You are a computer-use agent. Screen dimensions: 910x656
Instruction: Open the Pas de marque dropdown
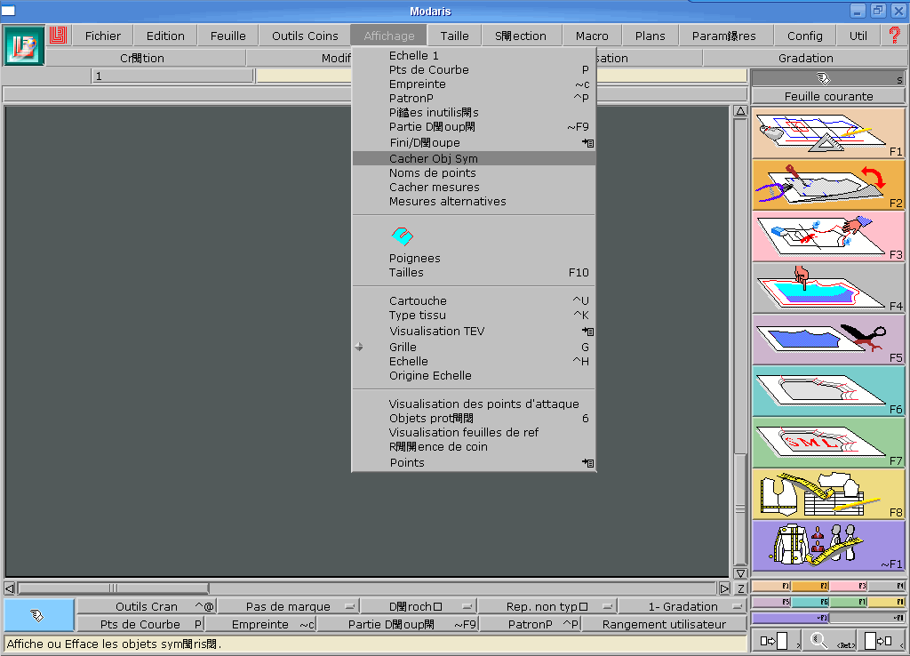click(x=289, y=606)
